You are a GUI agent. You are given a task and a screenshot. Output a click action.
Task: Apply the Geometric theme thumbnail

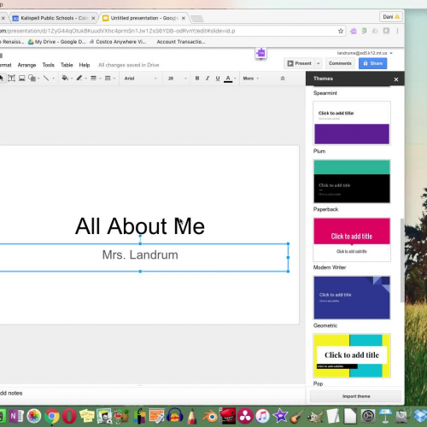coord(352,298)
